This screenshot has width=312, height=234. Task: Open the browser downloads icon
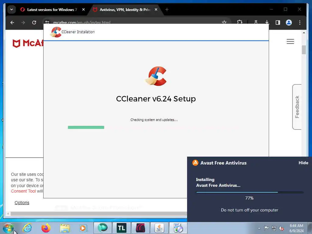coord(267,22)
